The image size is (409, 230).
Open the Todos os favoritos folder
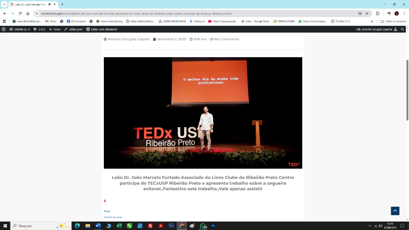click(x=393, y=21)
